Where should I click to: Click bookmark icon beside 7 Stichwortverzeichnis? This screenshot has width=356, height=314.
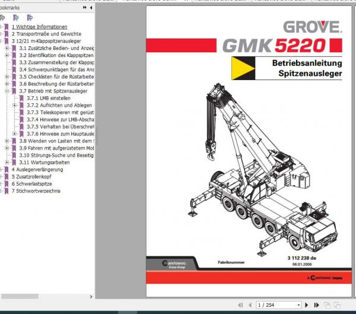(x=7, y=191)
